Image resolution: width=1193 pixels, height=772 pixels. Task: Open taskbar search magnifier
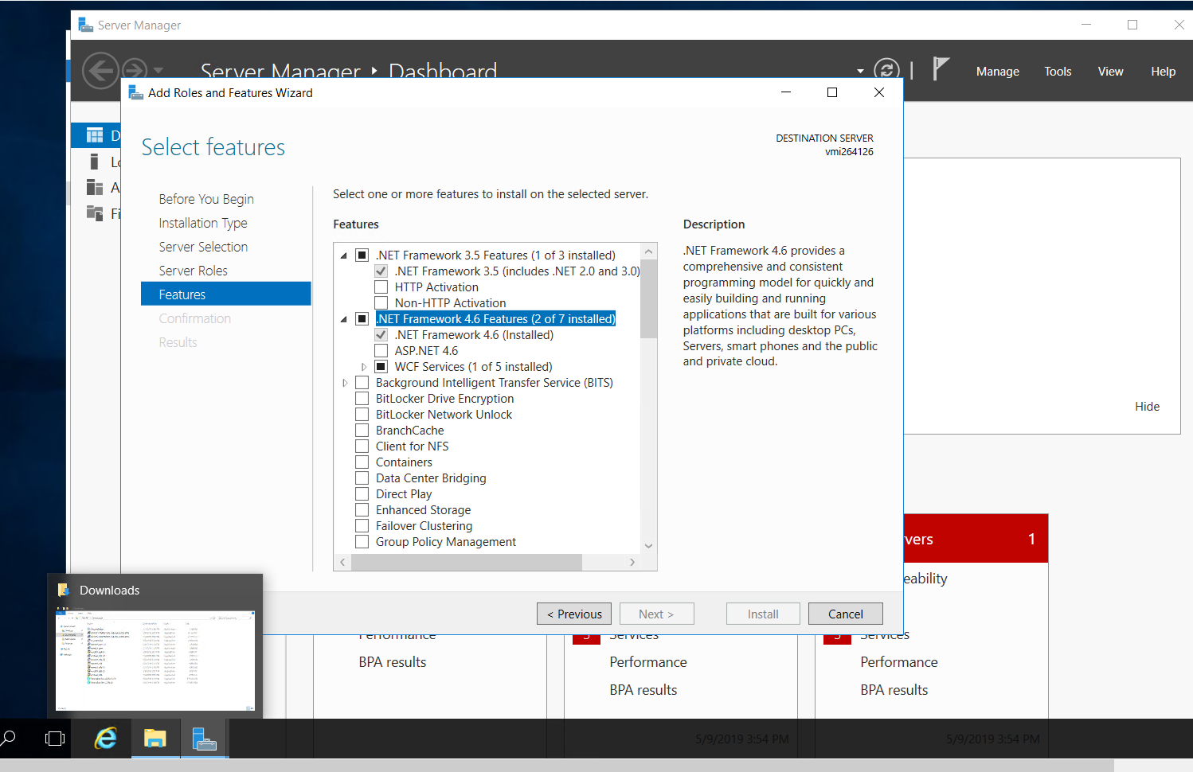[8, 739]
